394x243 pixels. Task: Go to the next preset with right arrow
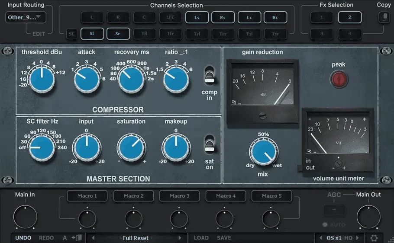[x=180, y=238]
